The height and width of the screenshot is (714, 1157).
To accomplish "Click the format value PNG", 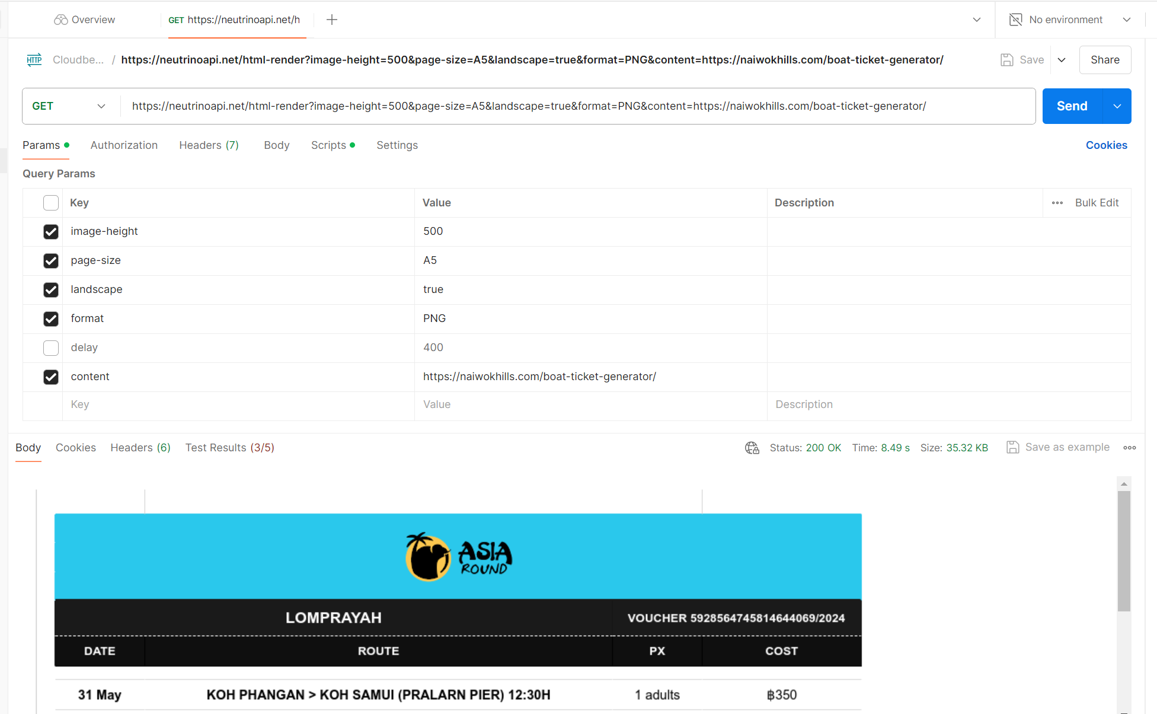I will coord(590,319).
